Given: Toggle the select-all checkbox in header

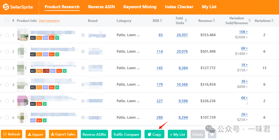Looking at the screenshot, I should [x=7, y=20].
